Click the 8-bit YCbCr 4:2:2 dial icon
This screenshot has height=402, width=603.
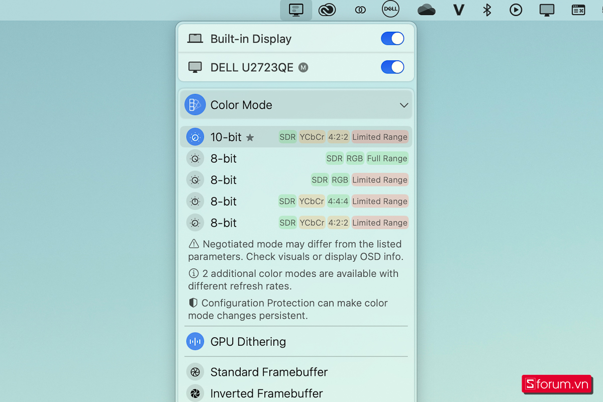click(195, 223)
